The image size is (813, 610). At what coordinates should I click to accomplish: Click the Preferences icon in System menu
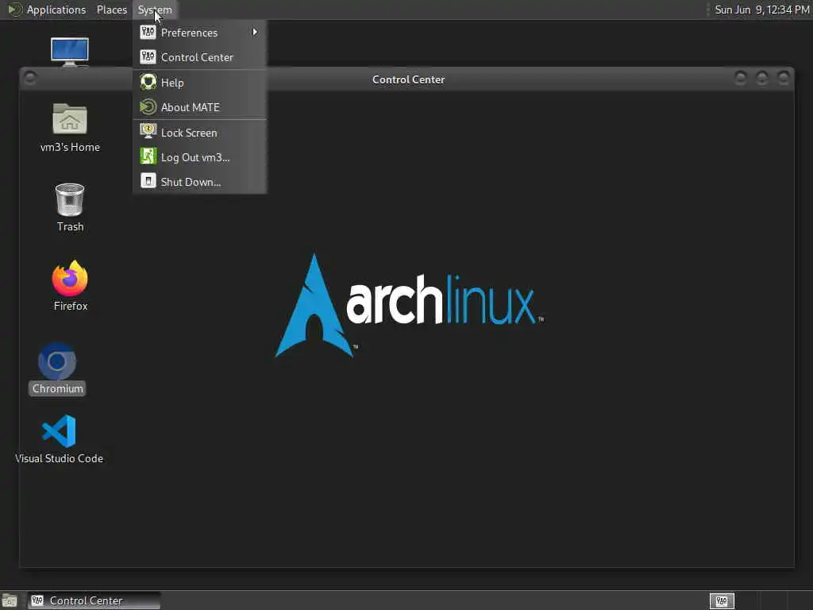[148, 32]
